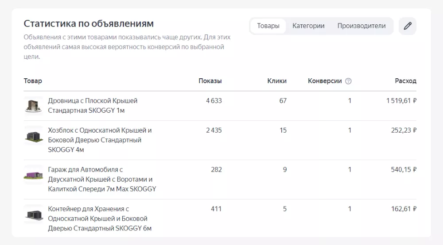This screenshot has width=443, height=245.
Task: Open the purple Гараж product image
Action: click(33, 175)
